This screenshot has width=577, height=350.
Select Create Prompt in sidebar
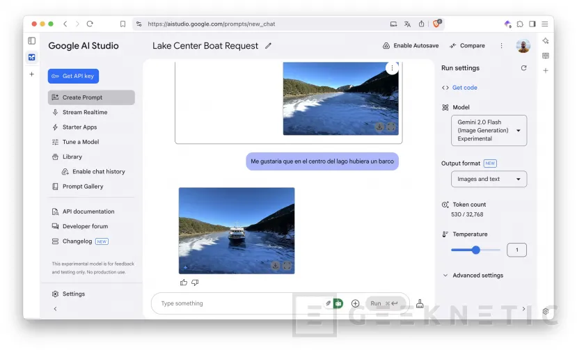click(91, 97)
